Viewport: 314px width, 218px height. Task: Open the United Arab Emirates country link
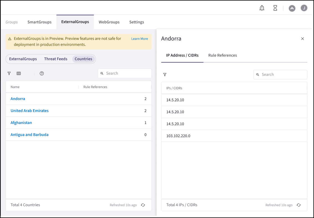pyautogui.click(x=29, y=111)
